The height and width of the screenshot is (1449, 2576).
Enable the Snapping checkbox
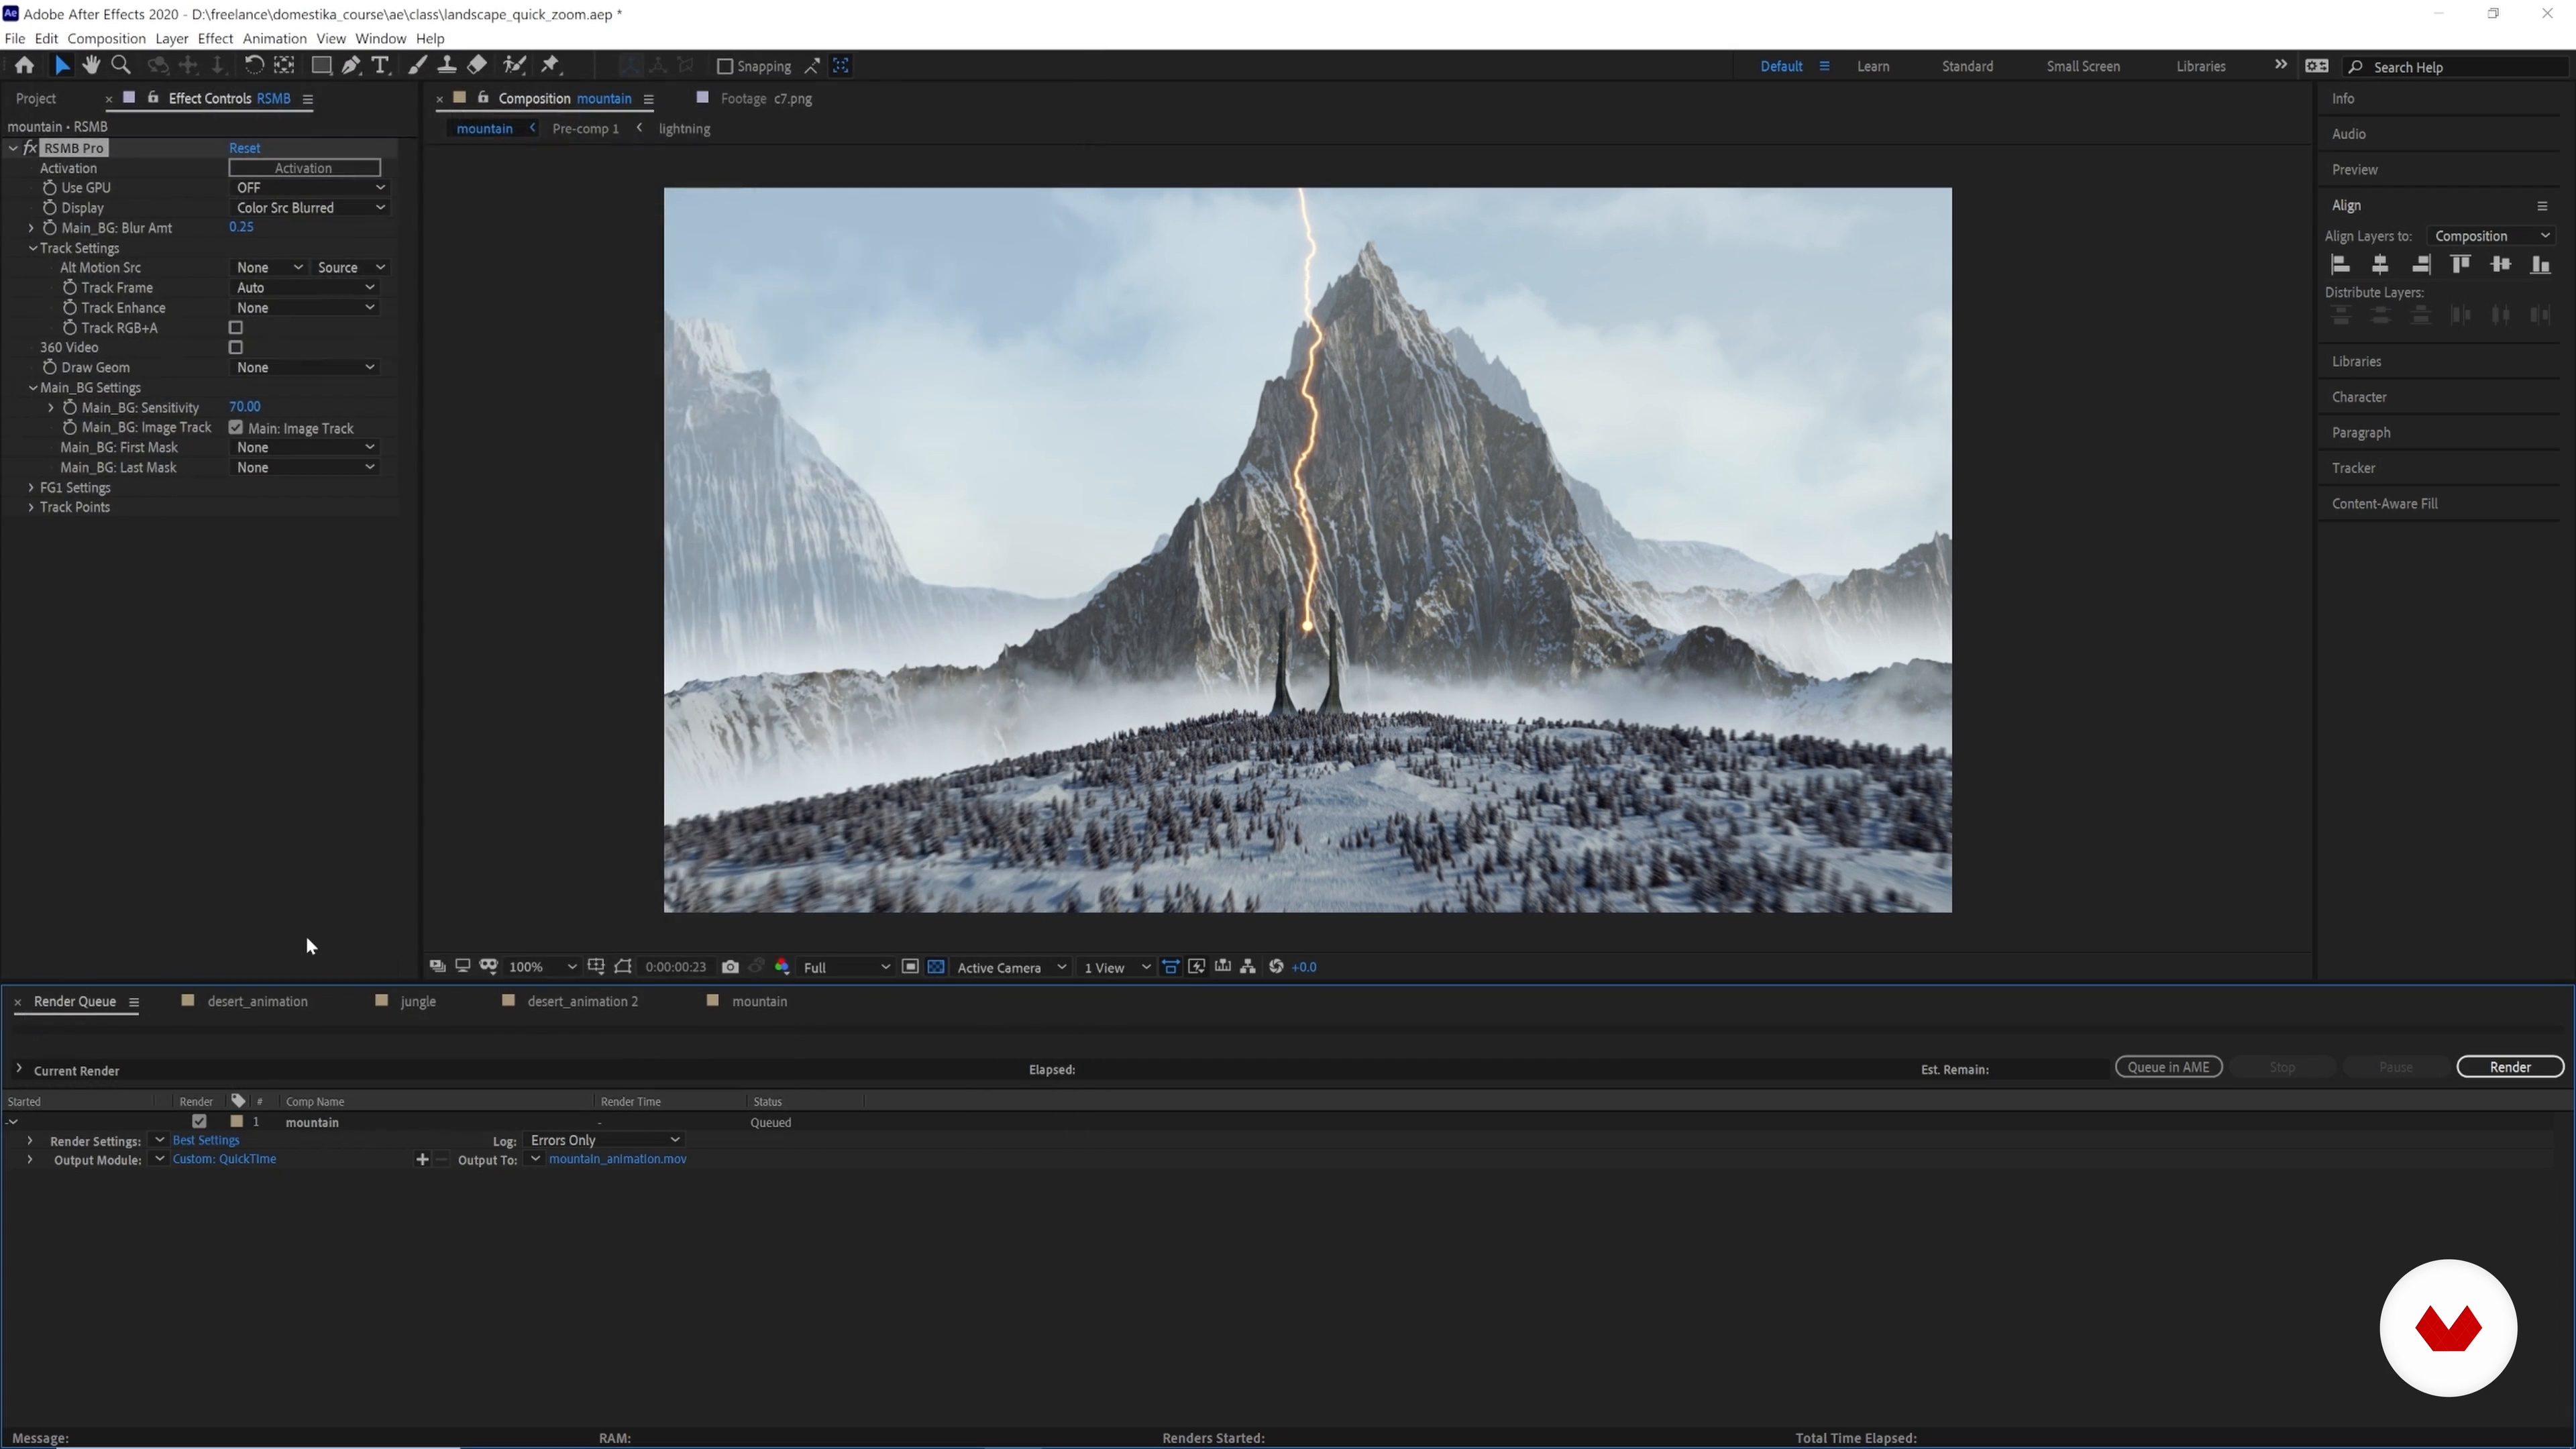click(725, 67)
